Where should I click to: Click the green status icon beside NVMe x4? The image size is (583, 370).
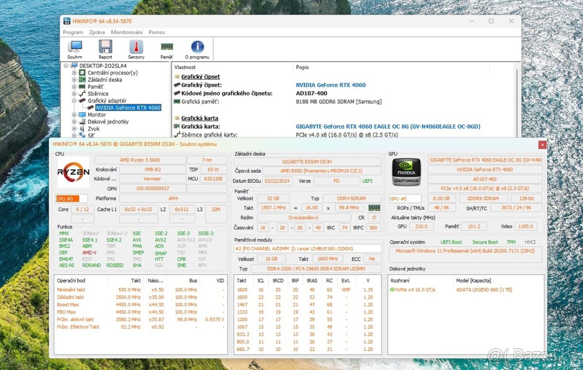tap(393, 289)
